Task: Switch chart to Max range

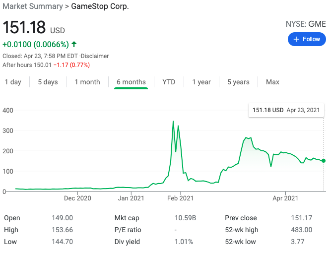Action: [x=272, y=82]
